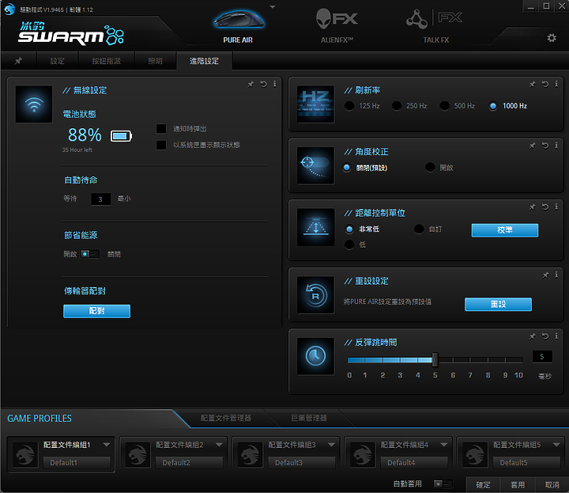
Task: Switch to the 照明 tab
Action: 156,61
